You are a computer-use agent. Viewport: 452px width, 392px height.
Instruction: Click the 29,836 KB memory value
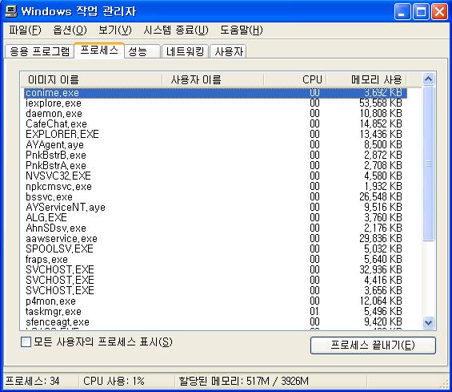(381, 239)
